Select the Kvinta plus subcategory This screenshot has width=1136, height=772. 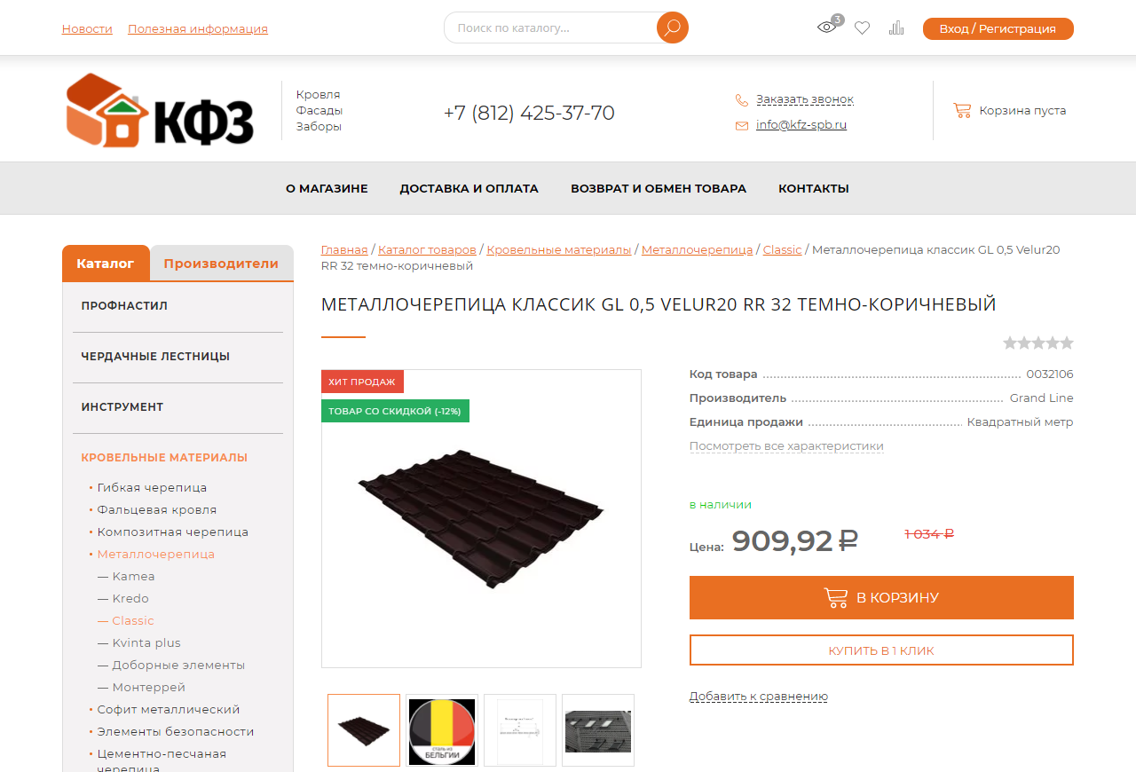[x=146, y=642]
